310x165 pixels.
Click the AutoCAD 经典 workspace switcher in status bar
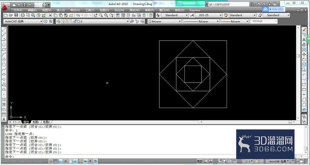pos(277,161)
